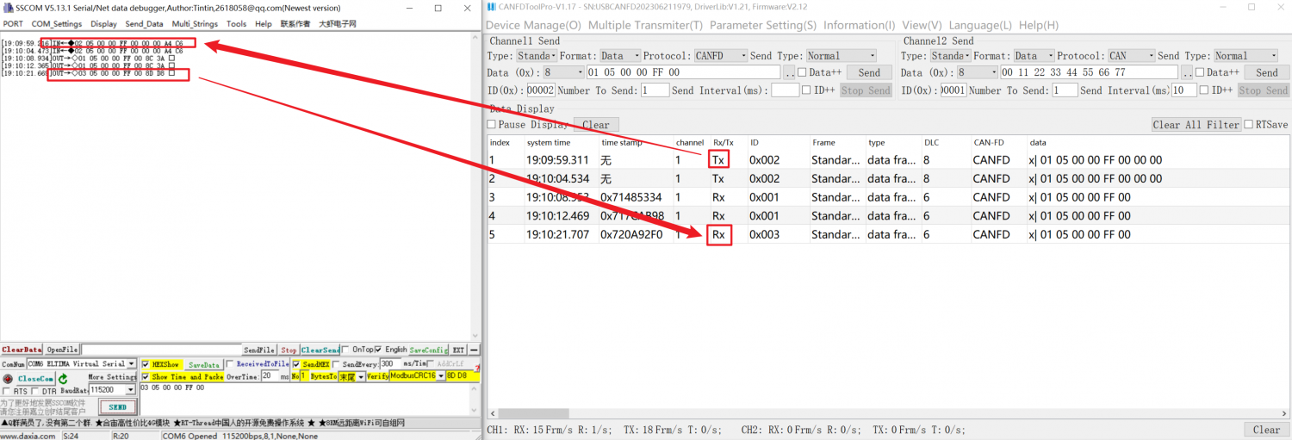
Task: Click the EXT panel button
Action: tap(458, 350)
